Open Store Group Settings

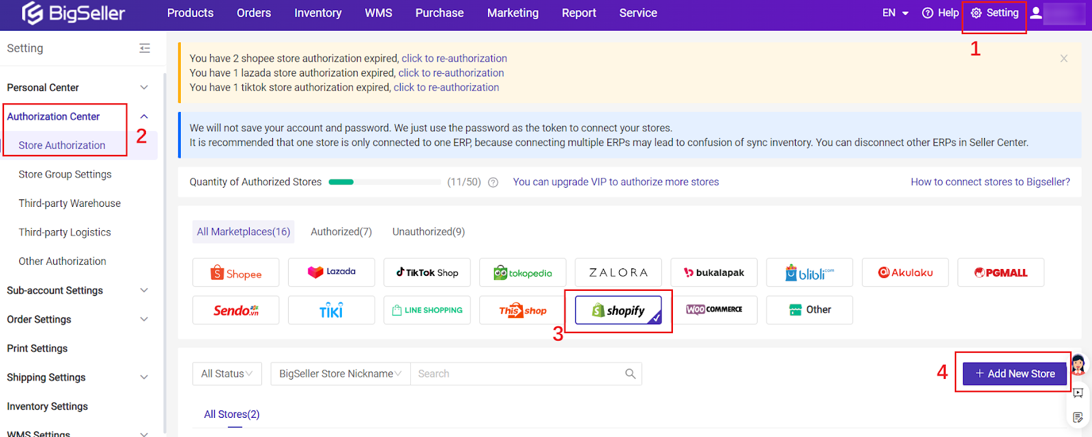(x=65, y=175)
